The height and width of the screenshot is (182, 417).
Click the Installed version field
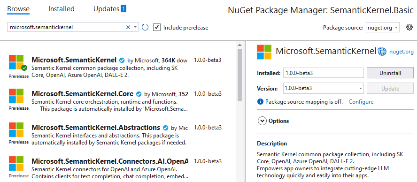(324, 73)
